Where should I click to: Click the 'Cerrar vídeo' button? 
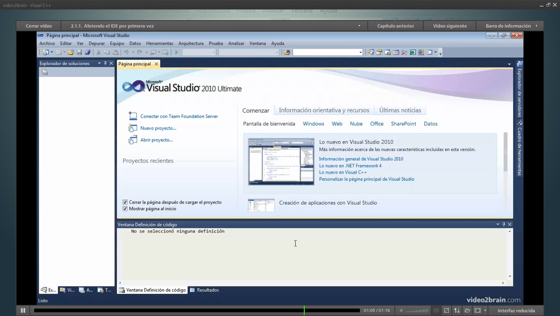[39, 26]
